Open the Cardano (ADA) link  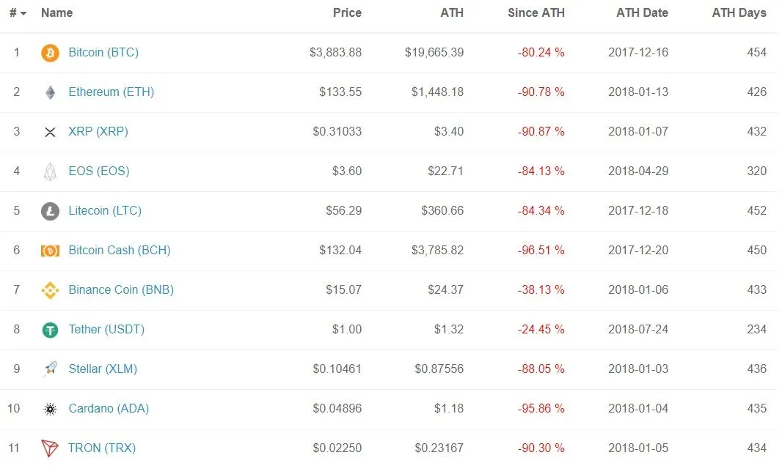click(109, 408)
